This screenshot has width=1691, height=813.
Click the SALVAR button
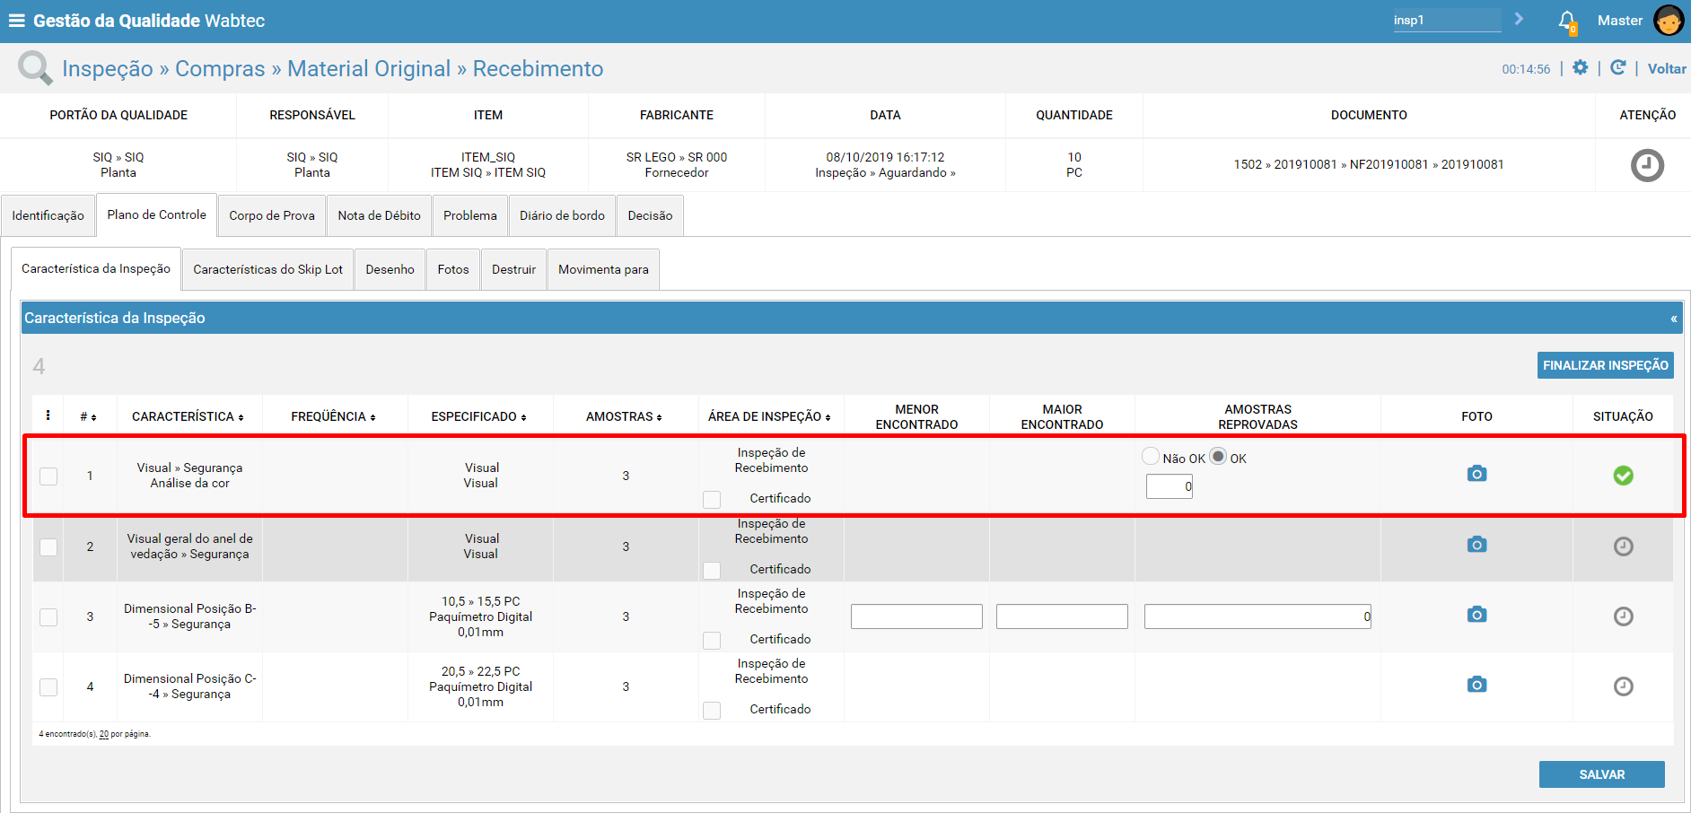(x=1601, y=774)
